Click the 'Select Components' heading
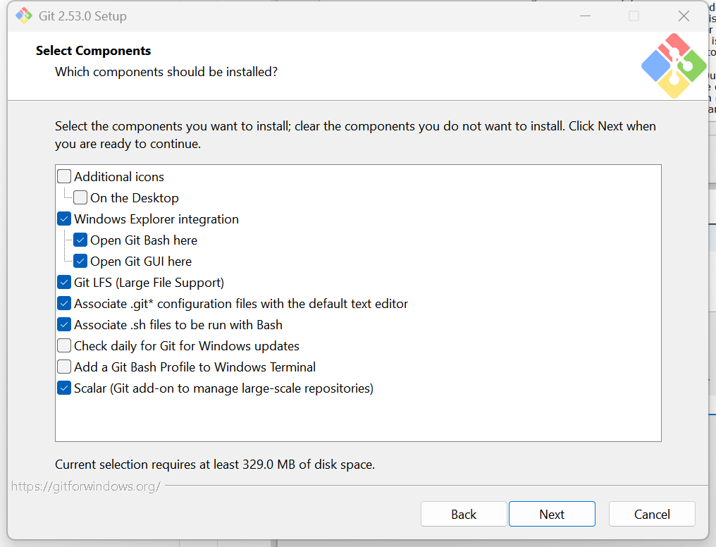Viewport: 716px width, 547px height. (93, 51)
